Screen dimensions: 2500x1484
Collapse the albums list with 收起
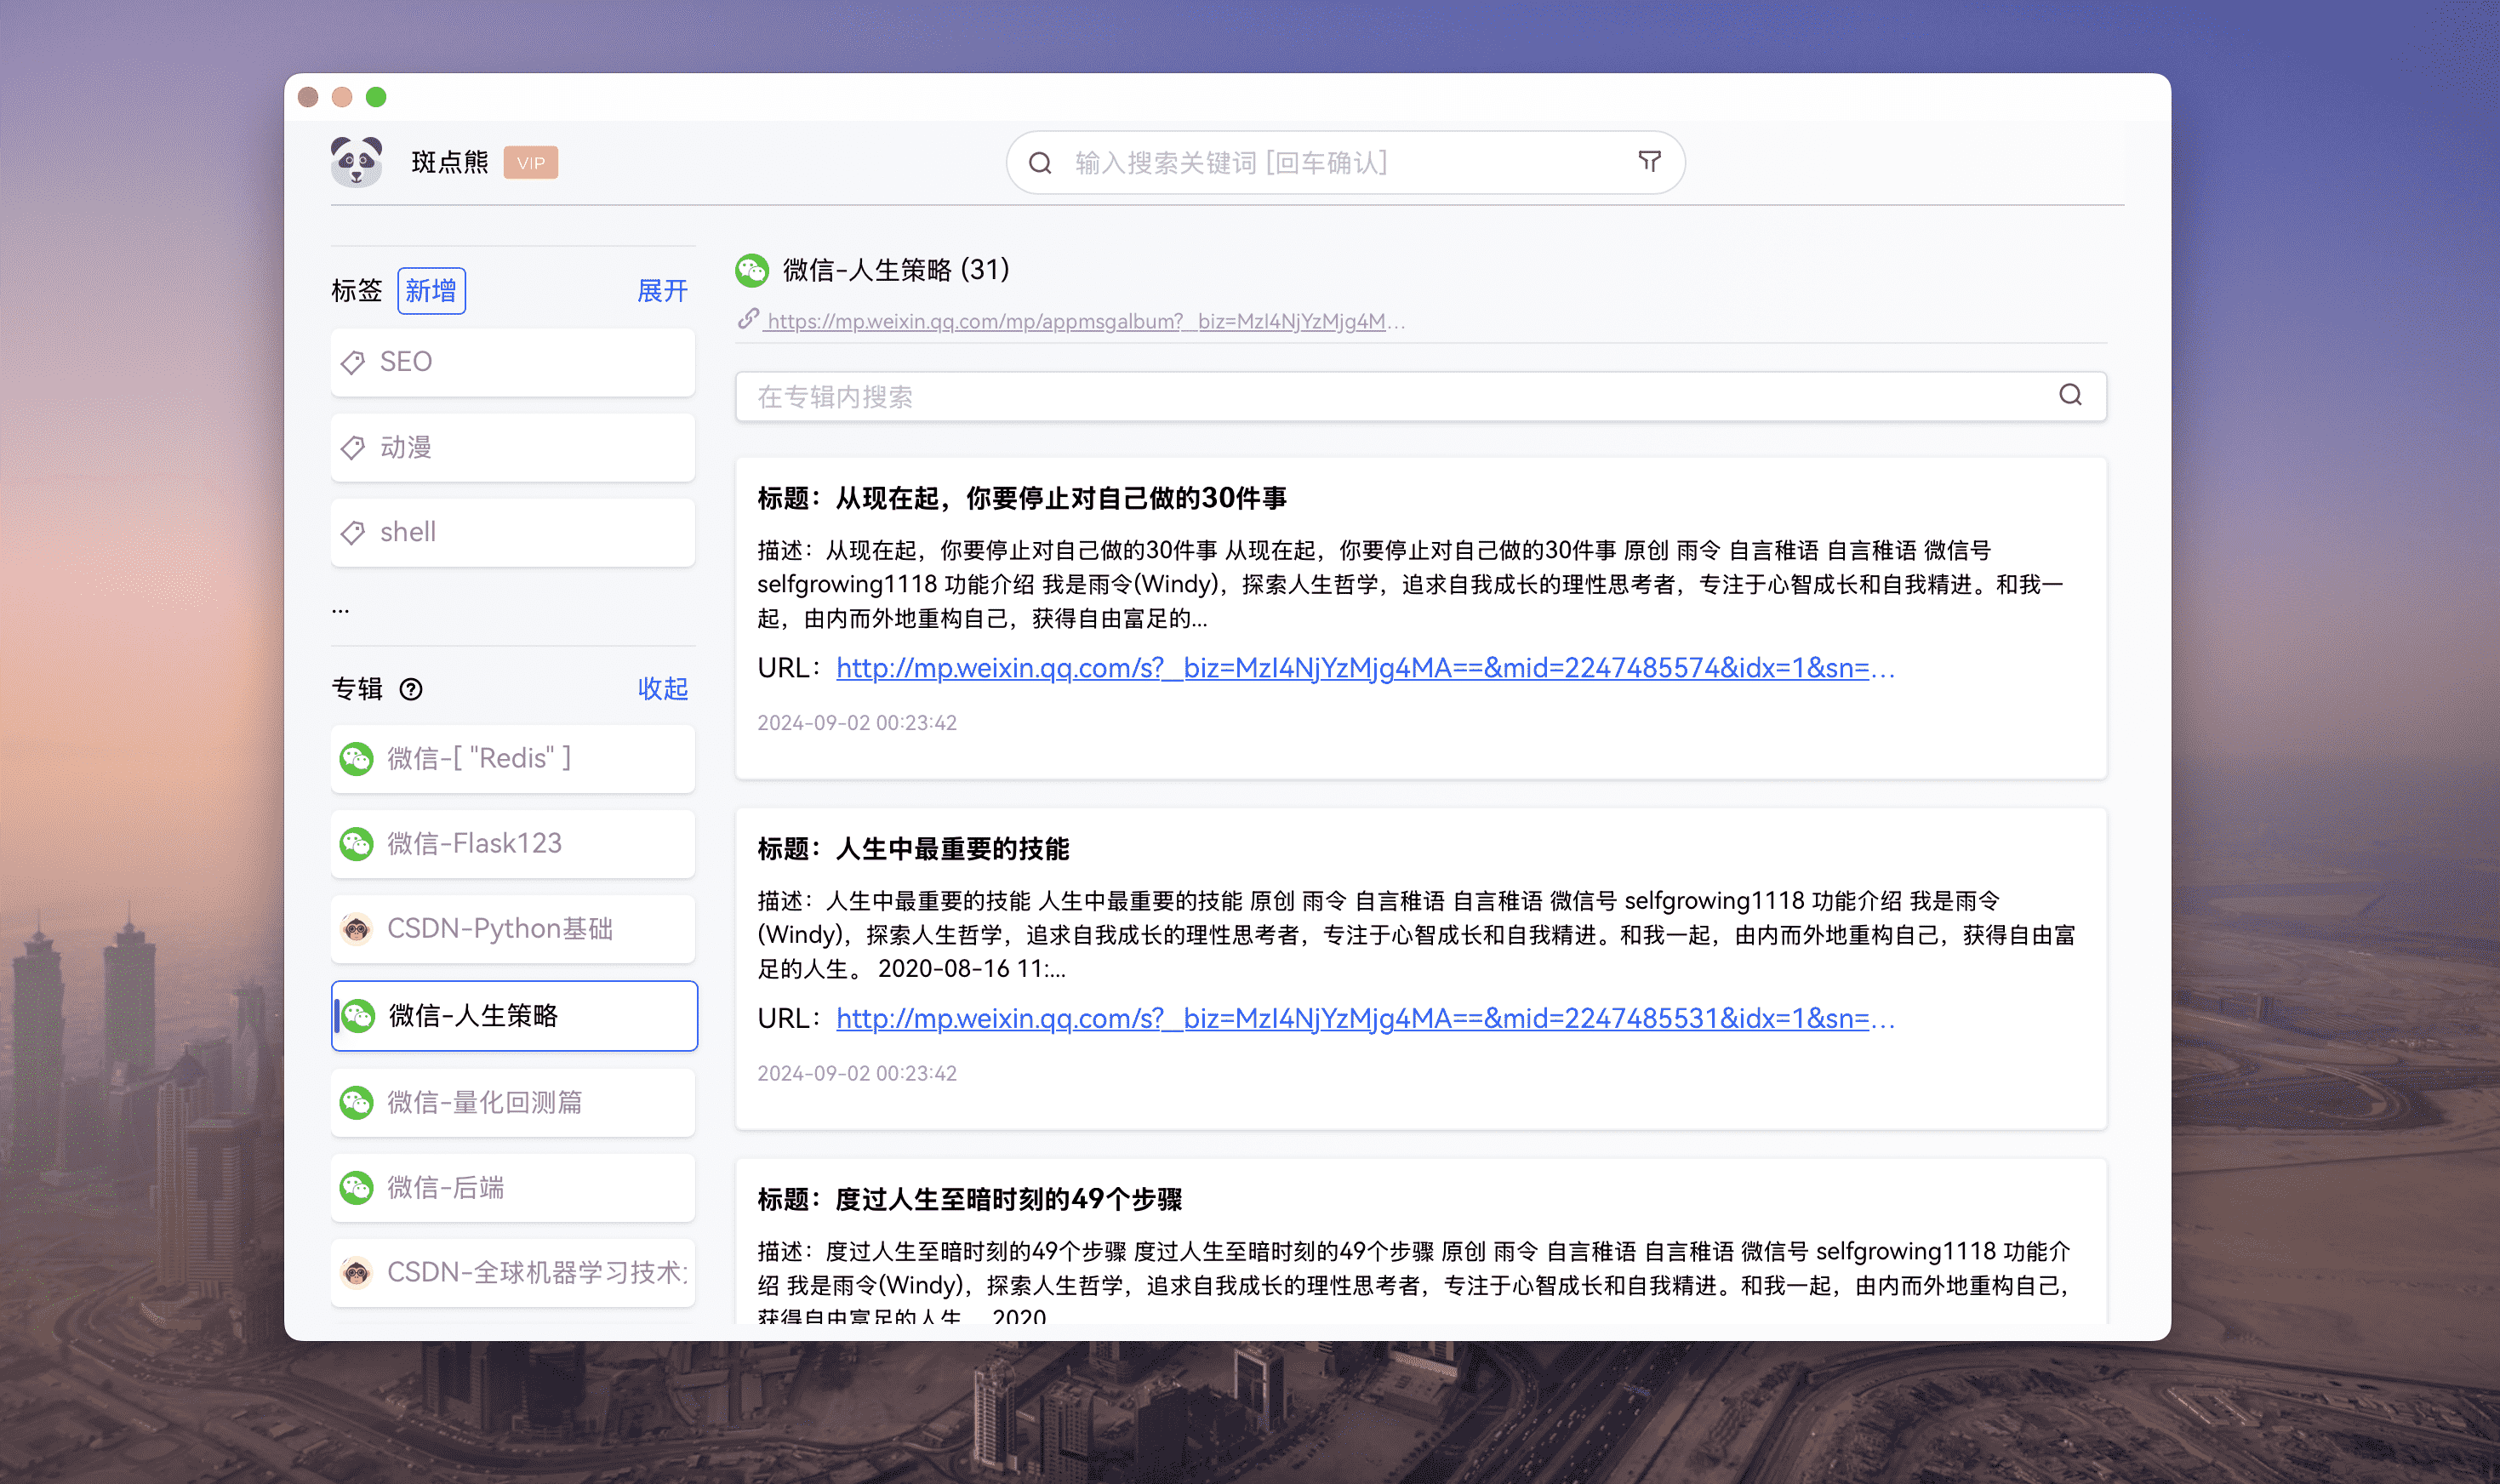662,690
